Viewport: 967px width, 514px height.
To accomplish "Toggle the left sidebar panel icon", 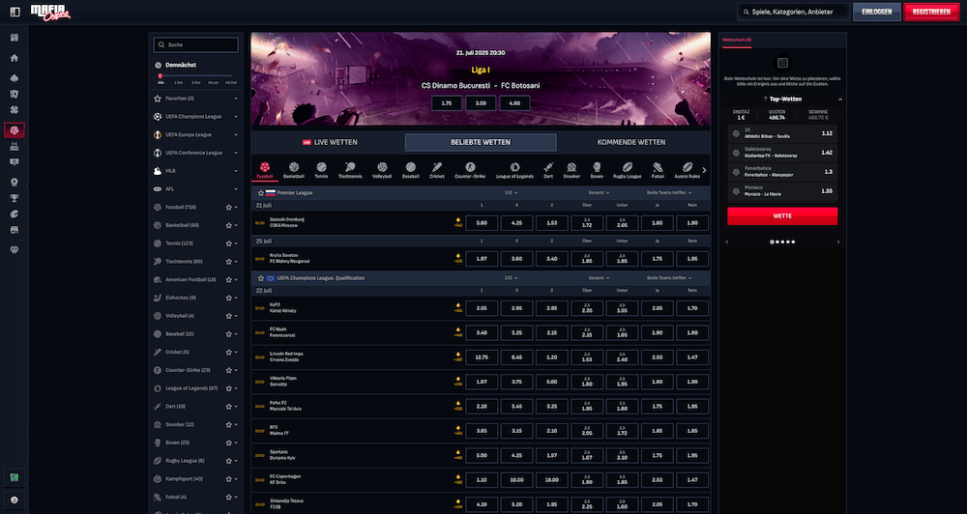I will click(x=15, y=12).
